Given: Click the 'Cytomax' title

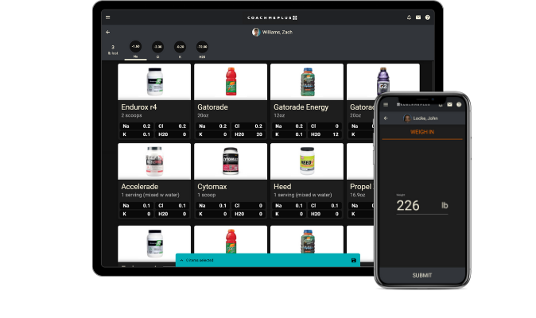Looking at the screenshot, I should [212, 187].
